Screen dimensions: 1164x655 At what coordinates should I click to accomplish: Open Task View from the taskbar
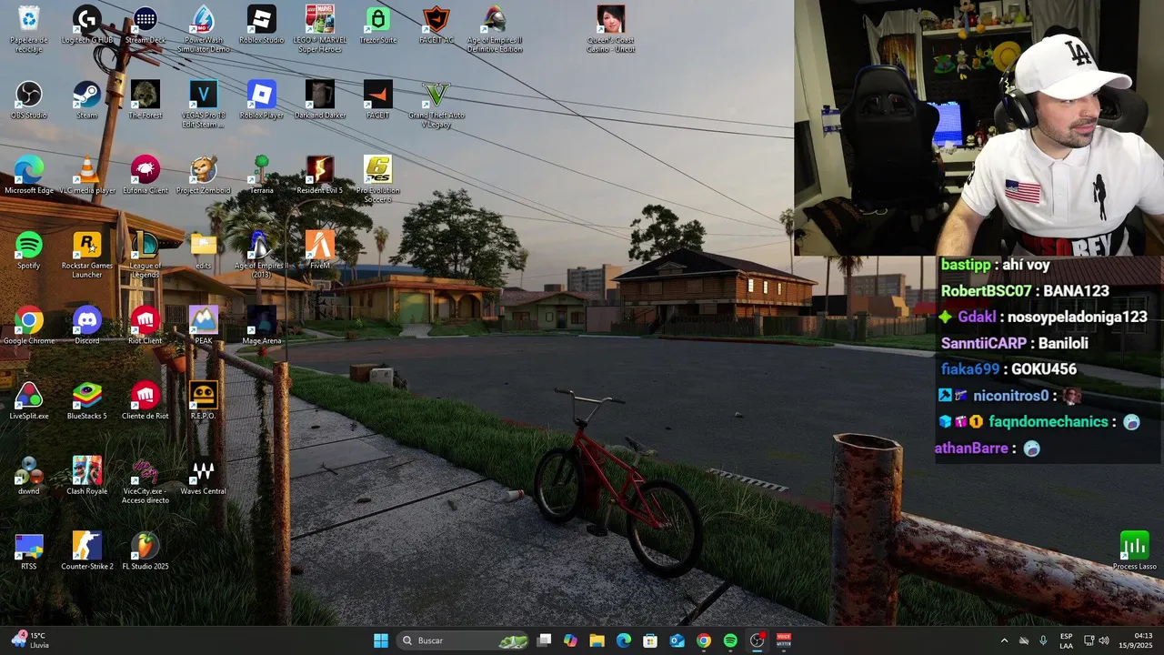544,640
